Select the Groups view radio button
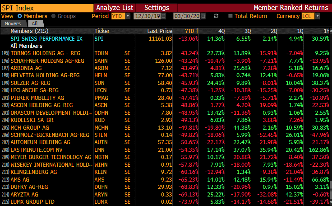The image size is (332, 206). [53, 16]
